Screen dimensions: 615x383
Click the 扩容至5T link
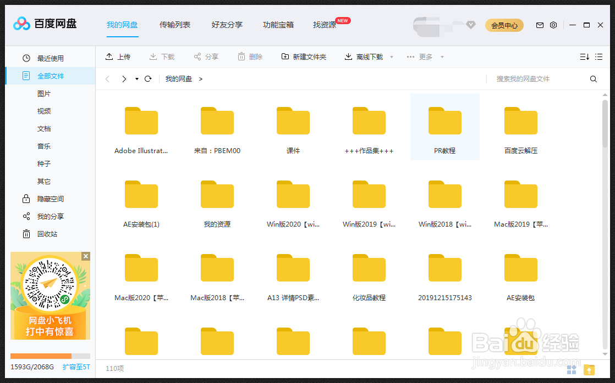[76, 367]
